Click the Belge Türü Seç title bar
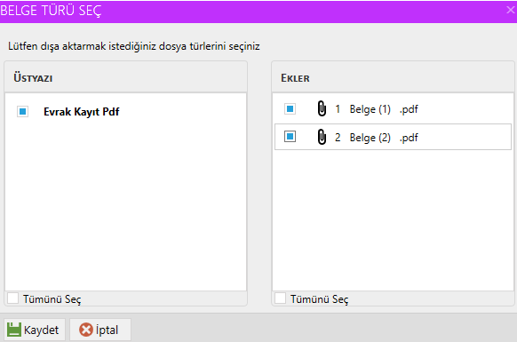517x342 pixels. tap(258, 12)
